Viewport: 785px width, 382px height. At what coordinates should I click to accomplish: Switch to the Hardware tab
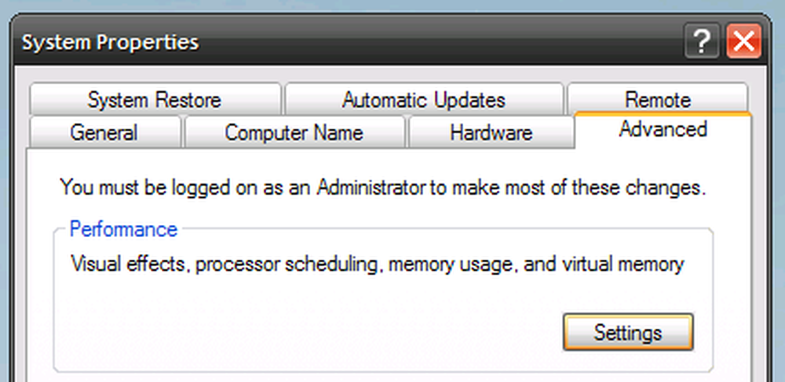coord(491,133)
